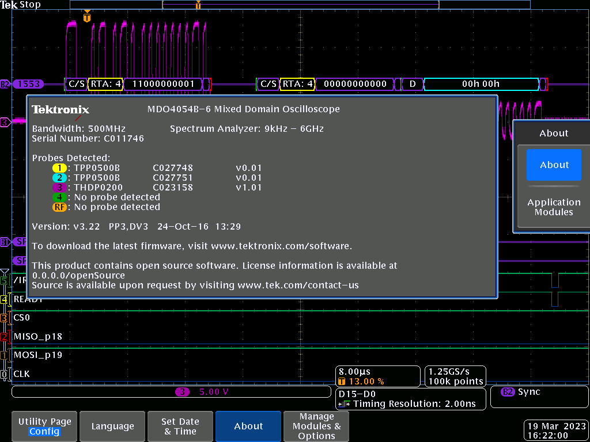Select the blue About button in side menu
This screenshot has width=590, height=442.
click(554, 165)
